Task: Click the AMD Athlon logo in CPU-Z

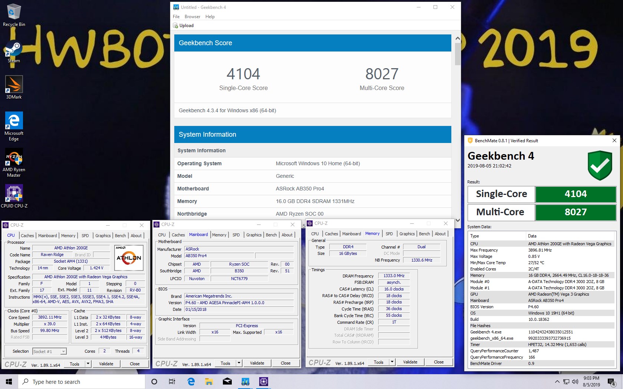Action: coord(129,257)
